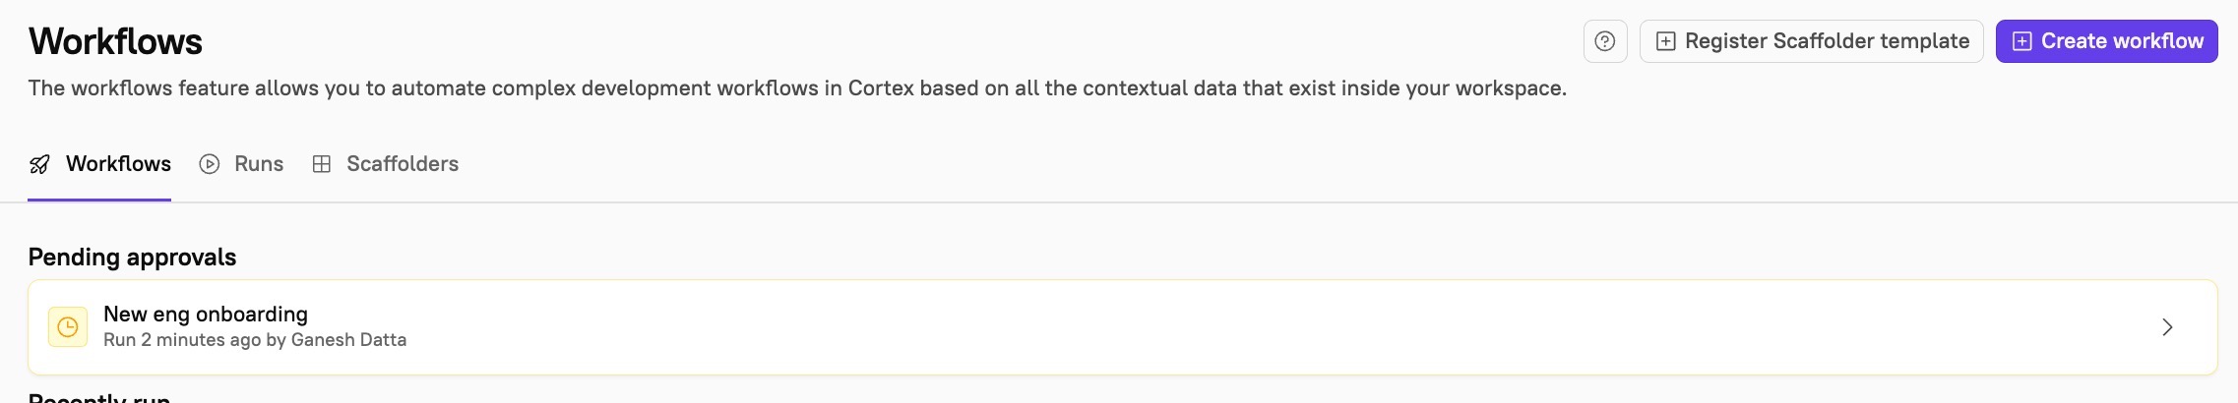Click the rocket icon on Workflows tab

point(39,164)
